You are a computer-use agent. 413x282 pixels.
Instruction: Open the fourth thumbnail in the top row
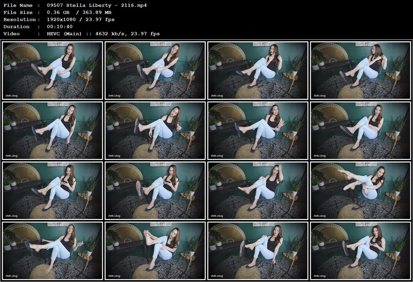(x=360, y=70)
